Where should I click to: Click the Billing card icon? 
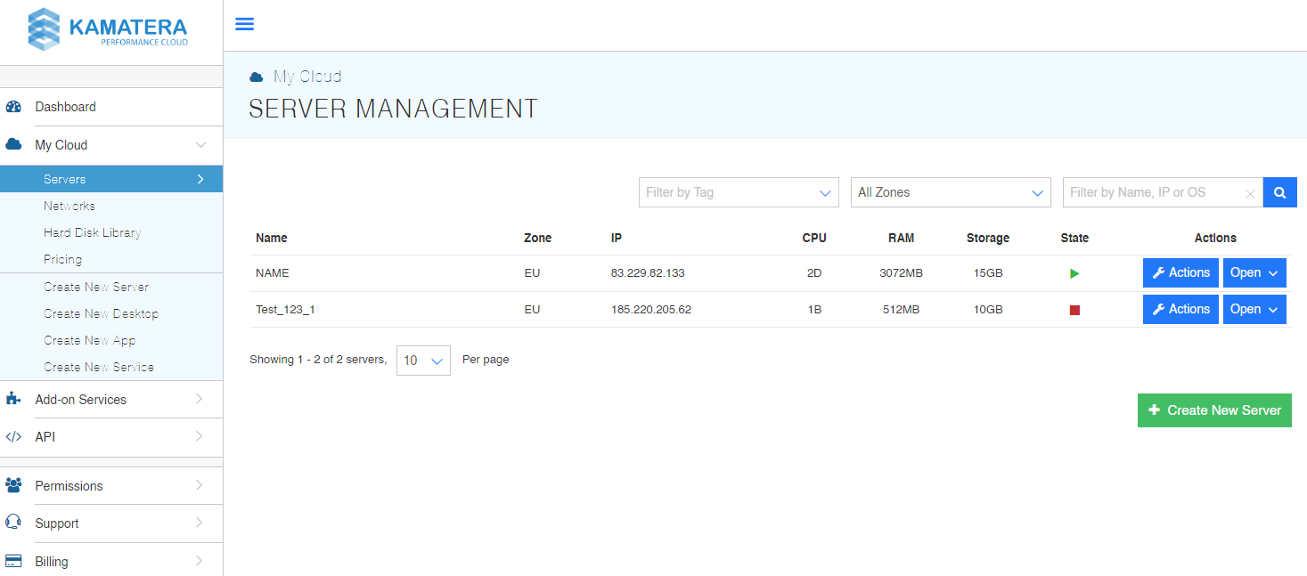point(13,561)
